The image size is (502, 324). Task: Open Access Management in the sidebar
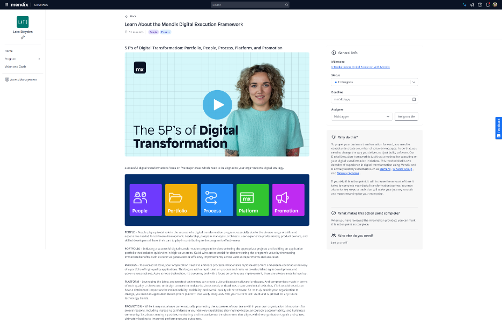tap(23, 79)
